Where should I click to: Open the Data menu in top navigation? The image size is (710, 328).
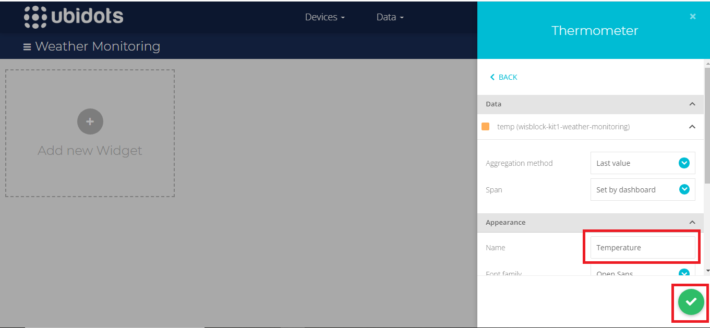(390, 17)
